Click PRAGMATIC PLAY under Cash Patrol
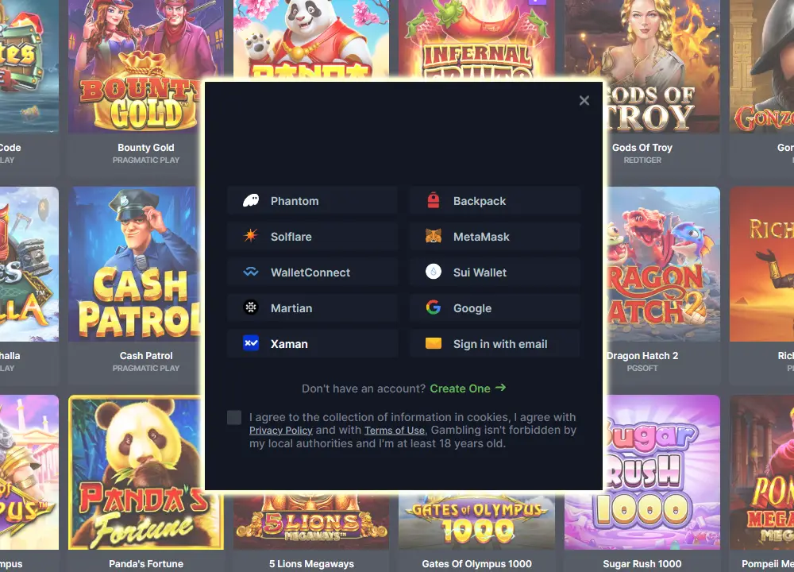This screenshot has width=794, height=572. pos(146,369)
